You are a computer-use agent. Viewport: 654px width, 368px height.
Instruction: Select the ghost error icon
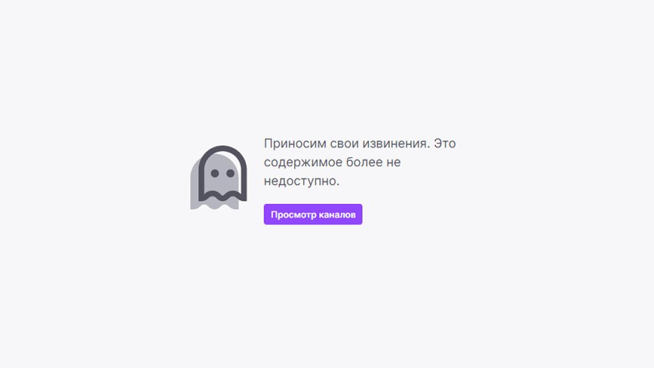219,177
